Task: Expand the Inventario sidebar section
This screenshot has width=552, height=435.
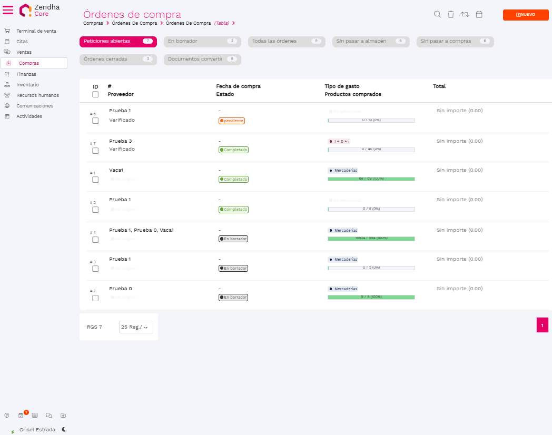Action: [x=27, y=85]
